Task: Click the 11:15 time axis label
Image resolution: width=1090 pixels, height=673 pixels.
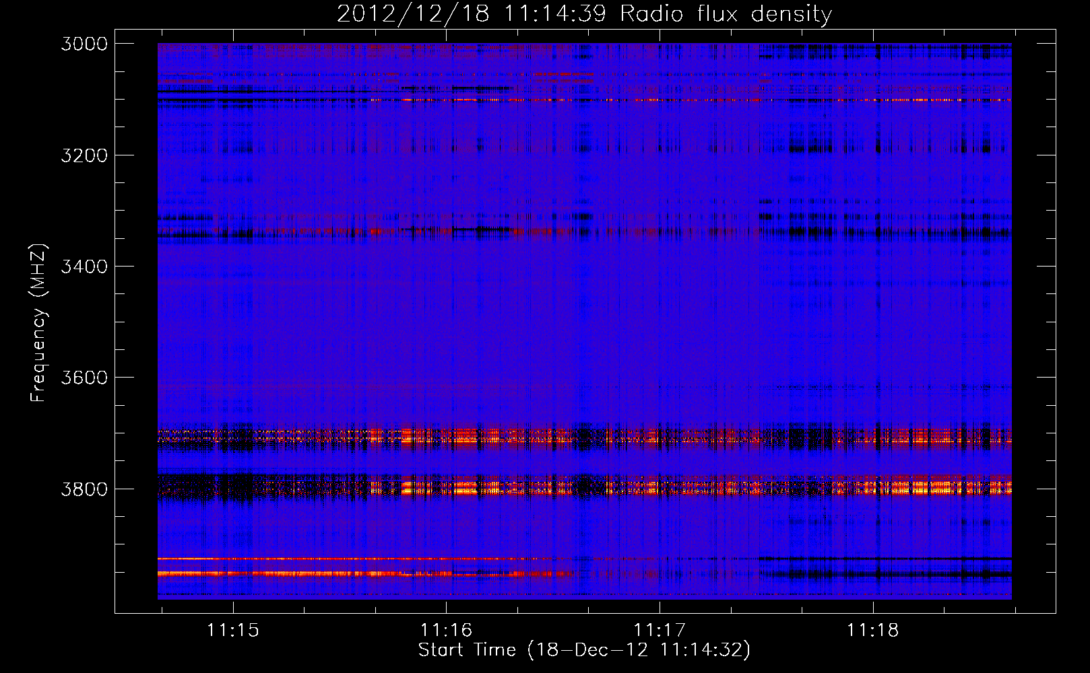Action: (x=232, y=630)
